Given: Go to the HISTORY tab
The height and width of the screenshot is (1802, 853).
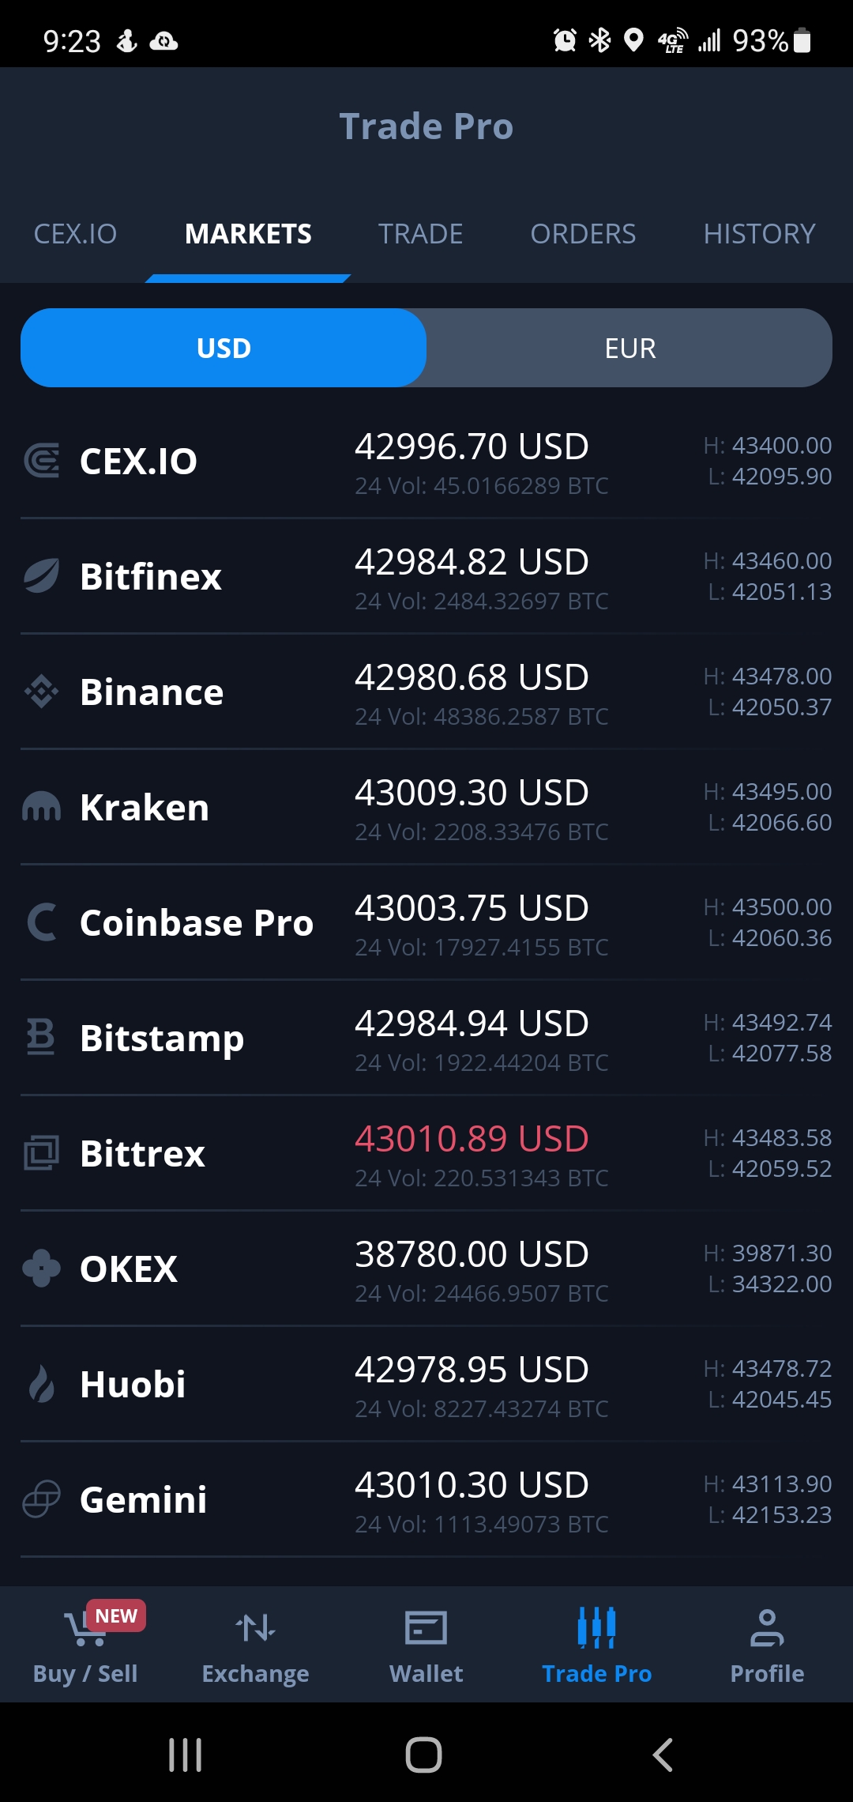Looking at the screenshot, I should click(x=759, y=234).
